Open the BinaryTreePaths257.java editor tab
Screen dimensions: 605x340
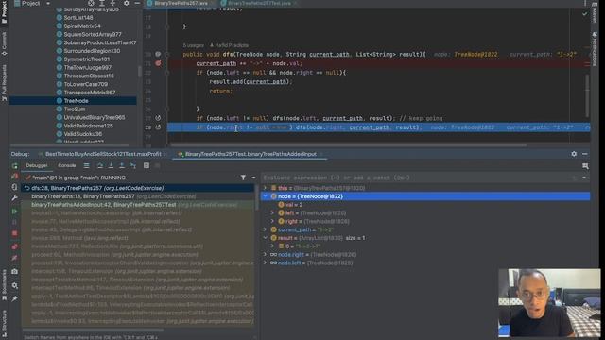(181, 3)
